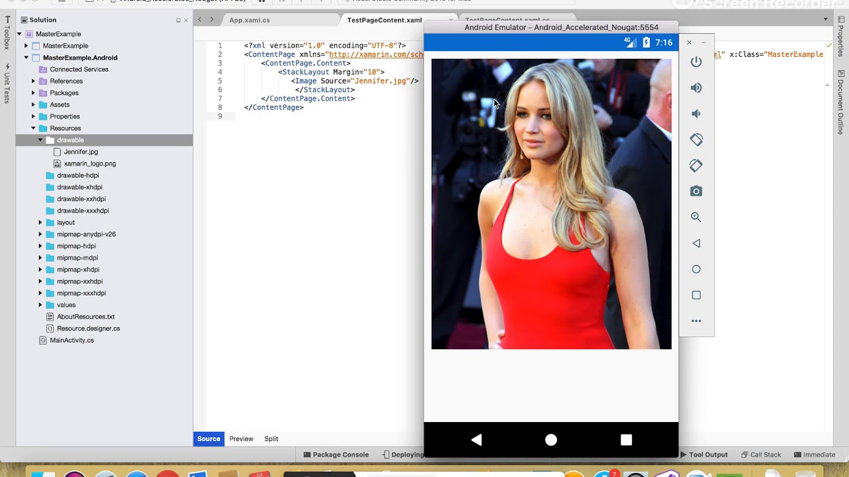Take emulator screenshot with camera icon
This screenshot has width=849, height=477.
point(696,191)
